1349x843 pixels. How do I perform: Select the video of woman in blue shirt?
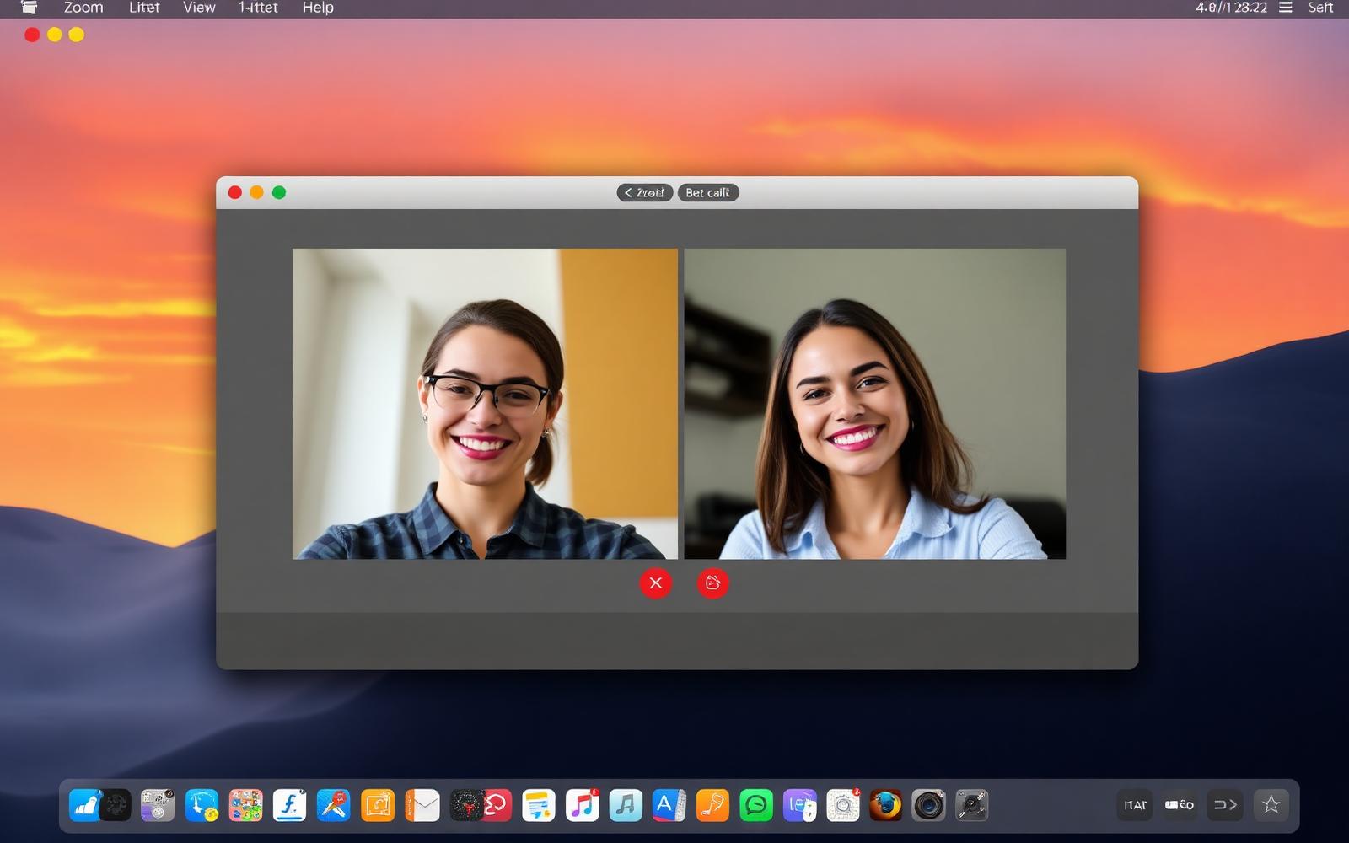(874, 404)
